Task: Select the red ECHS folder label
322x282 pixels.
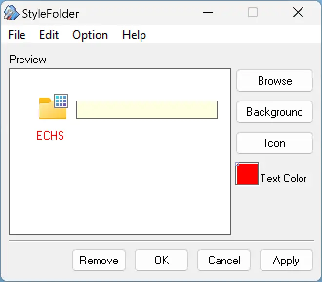Action: click(x=50, y=135)
